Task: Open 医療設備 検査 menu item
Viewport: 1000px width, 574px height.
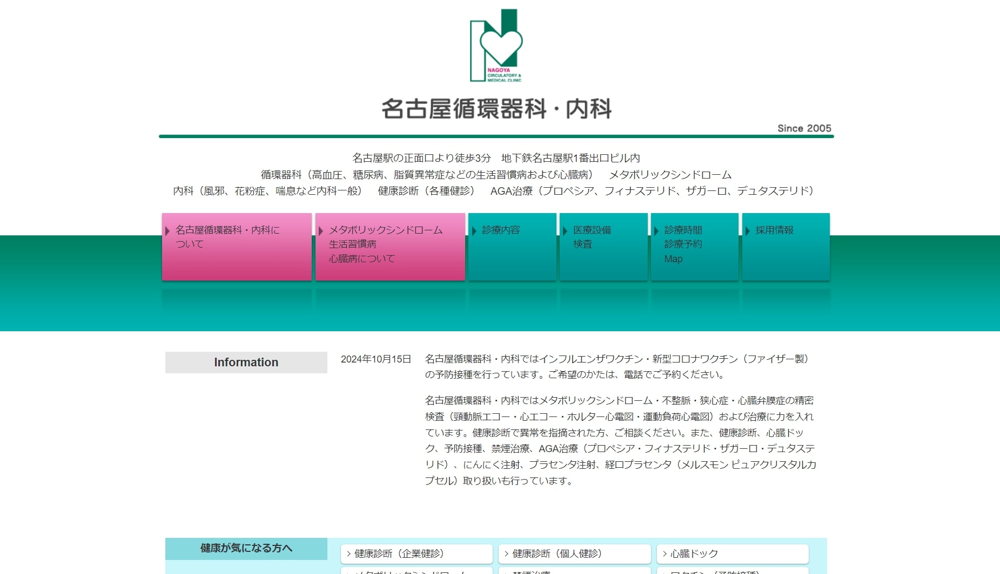Action: (603, 247)
